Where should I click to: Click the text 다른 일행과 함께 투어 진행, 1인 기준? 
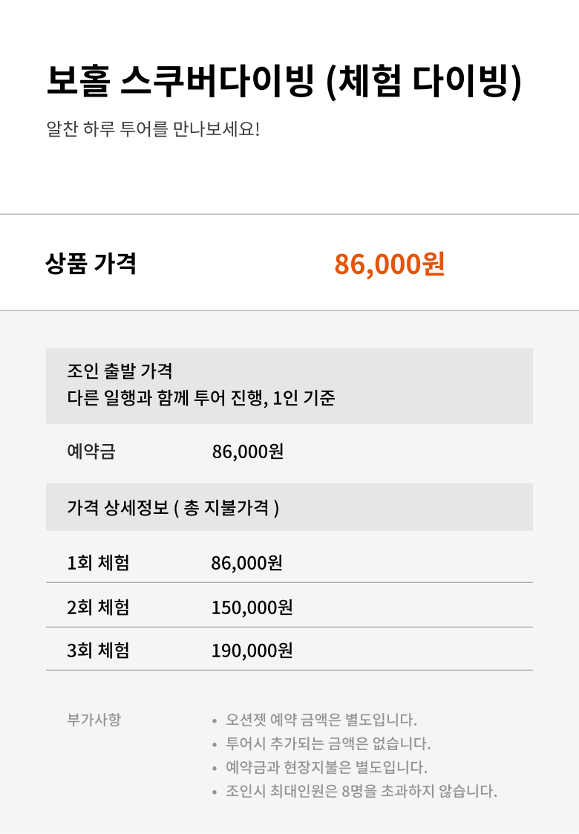coord(201,398)
